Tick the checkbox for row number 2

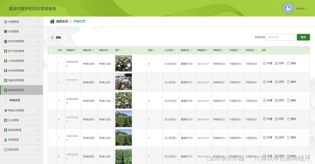[51, 82]
